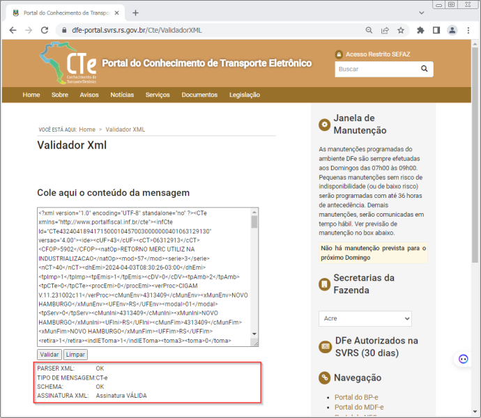Click the 'Assinatura VÁLIDA' result text
This screenshot has height=418, width=481.
[121, 396]
